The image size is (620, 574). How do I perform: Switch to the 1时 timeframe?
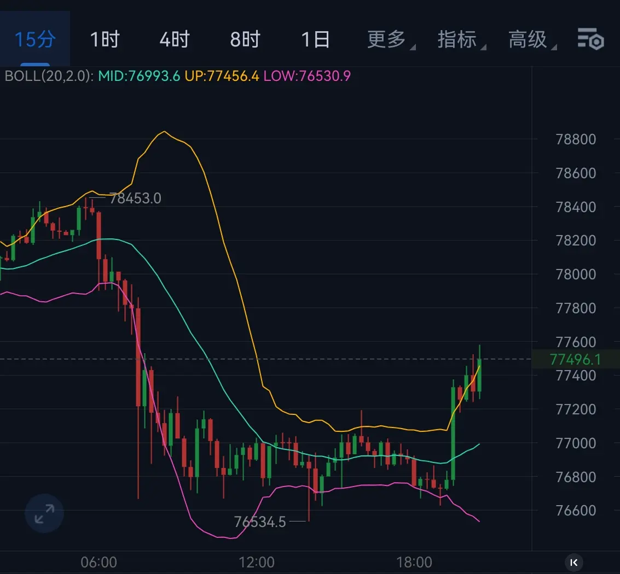click(x=105, y=39)
